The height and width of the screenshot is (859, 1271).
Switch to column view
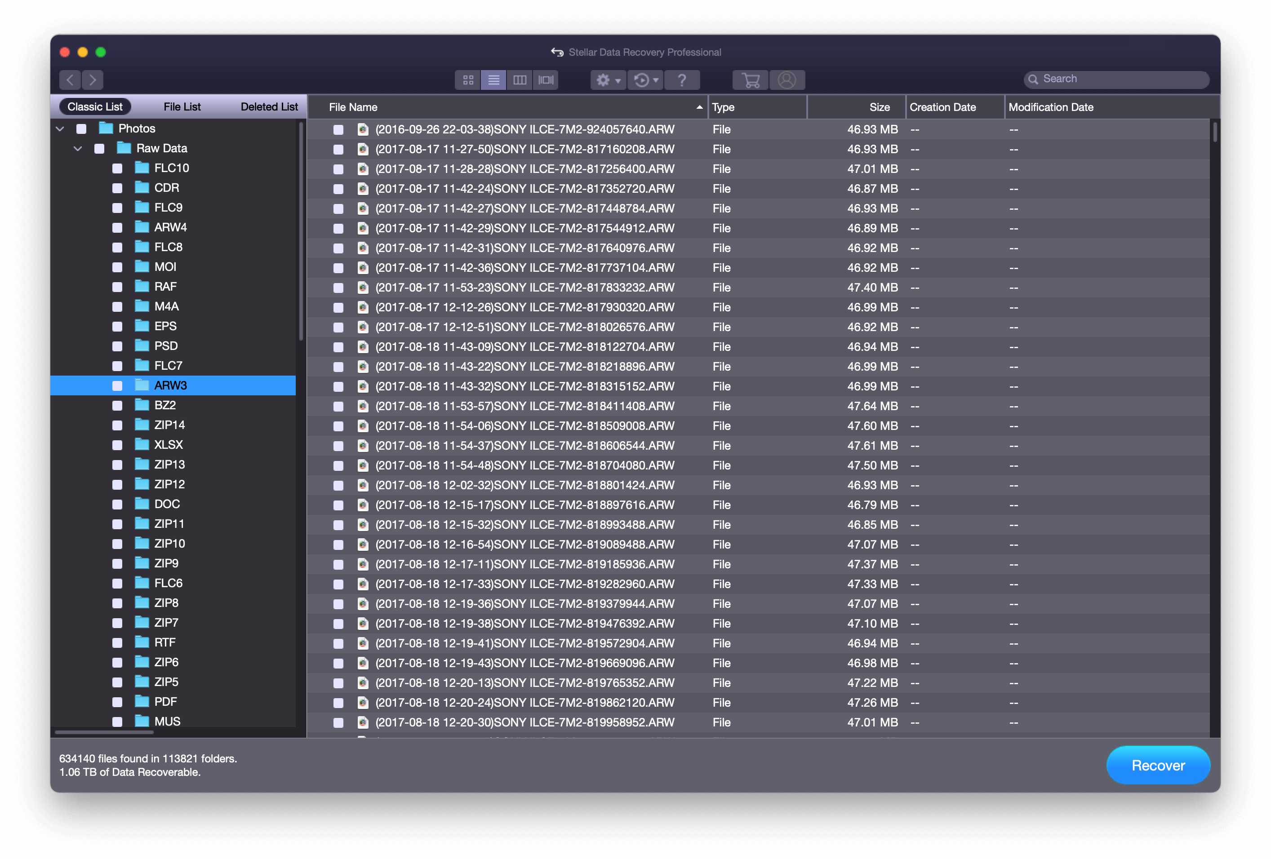click(x=520, y=80)
